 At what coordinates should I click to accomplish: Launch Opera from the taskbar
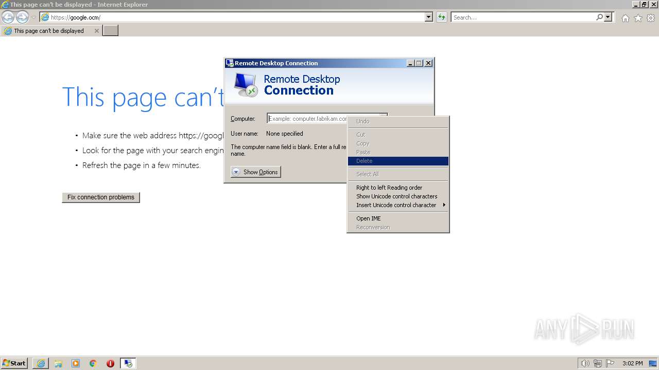click(110, 363)
